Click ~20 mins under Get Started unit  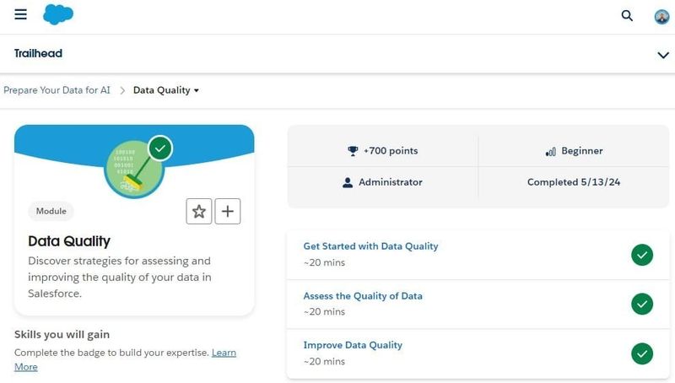[x=324, y=262]
